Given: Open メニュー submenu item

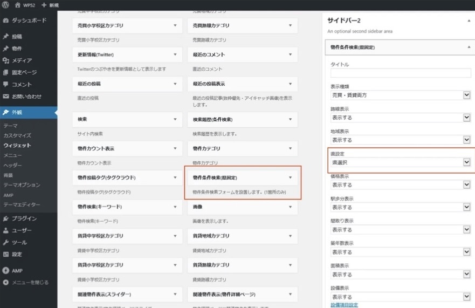Looking at the screenshot, I should 12,155.
